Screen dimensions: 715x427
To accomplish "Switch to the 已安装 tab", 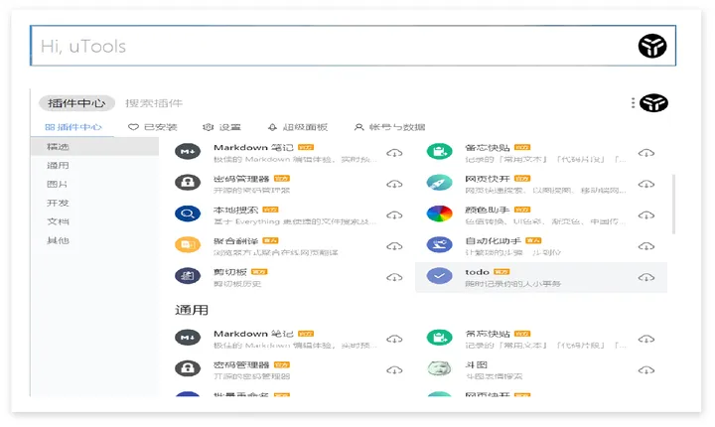I will point(153,127).
